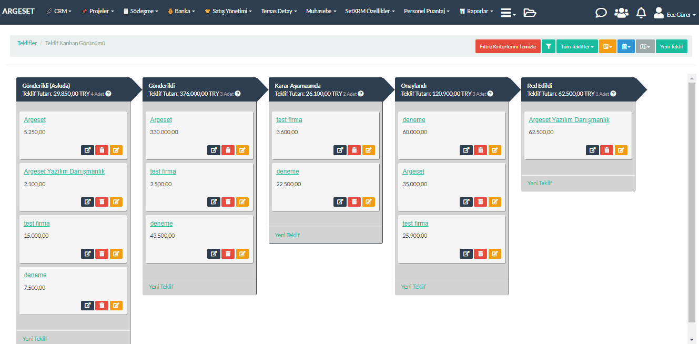The width and height of the screenshot is (699, 344).
Task: Open the CRM menu
Action: (59, 11)
